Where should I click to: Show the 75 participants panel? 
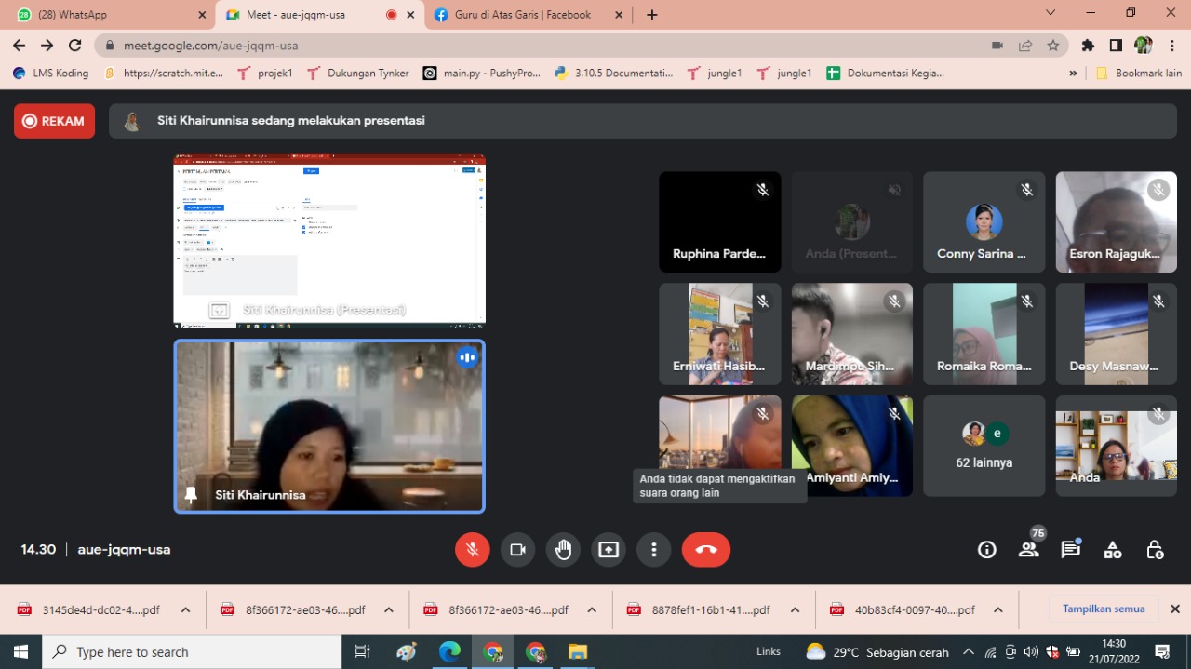[1029, 549]
